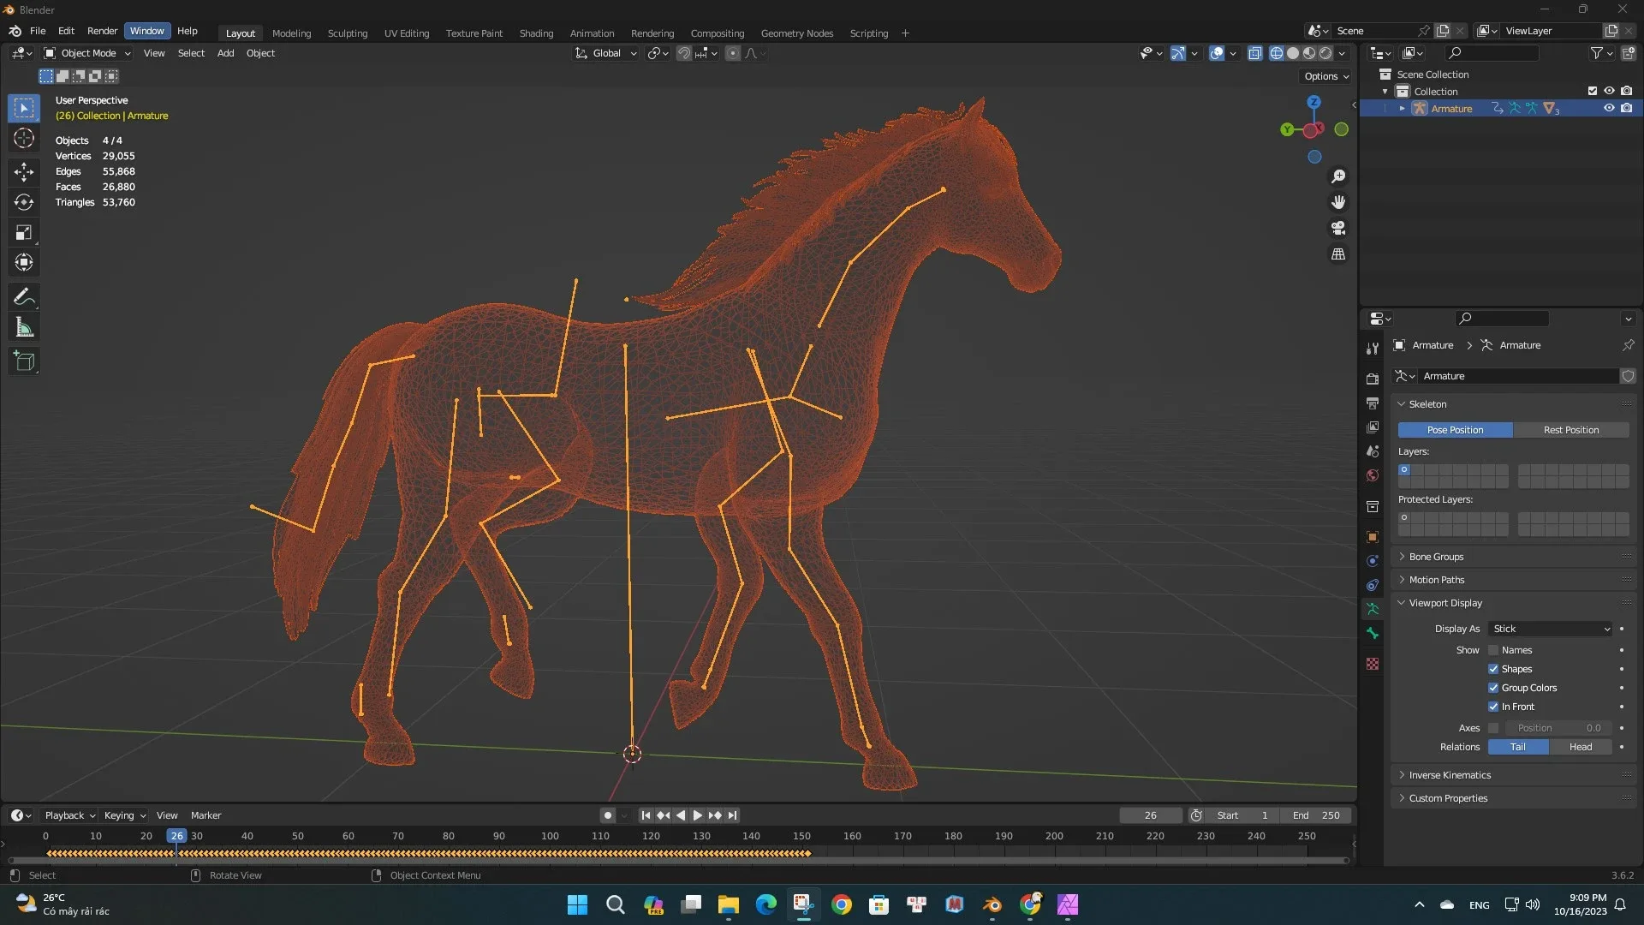The width and height of the screenshot is (1644, 925).
Task: Open the Keying popover in timeline
Action: tap(124, 815)
